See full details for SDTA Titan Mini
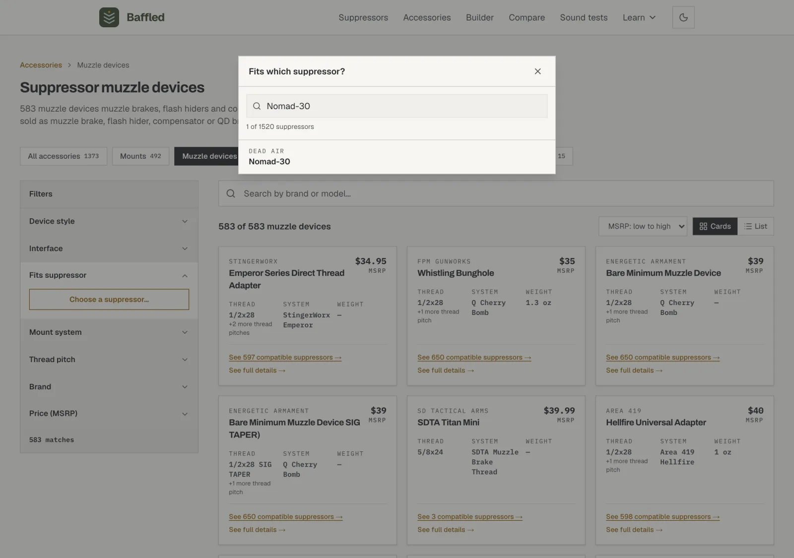 pyautogui.click(x=446, y=530)
